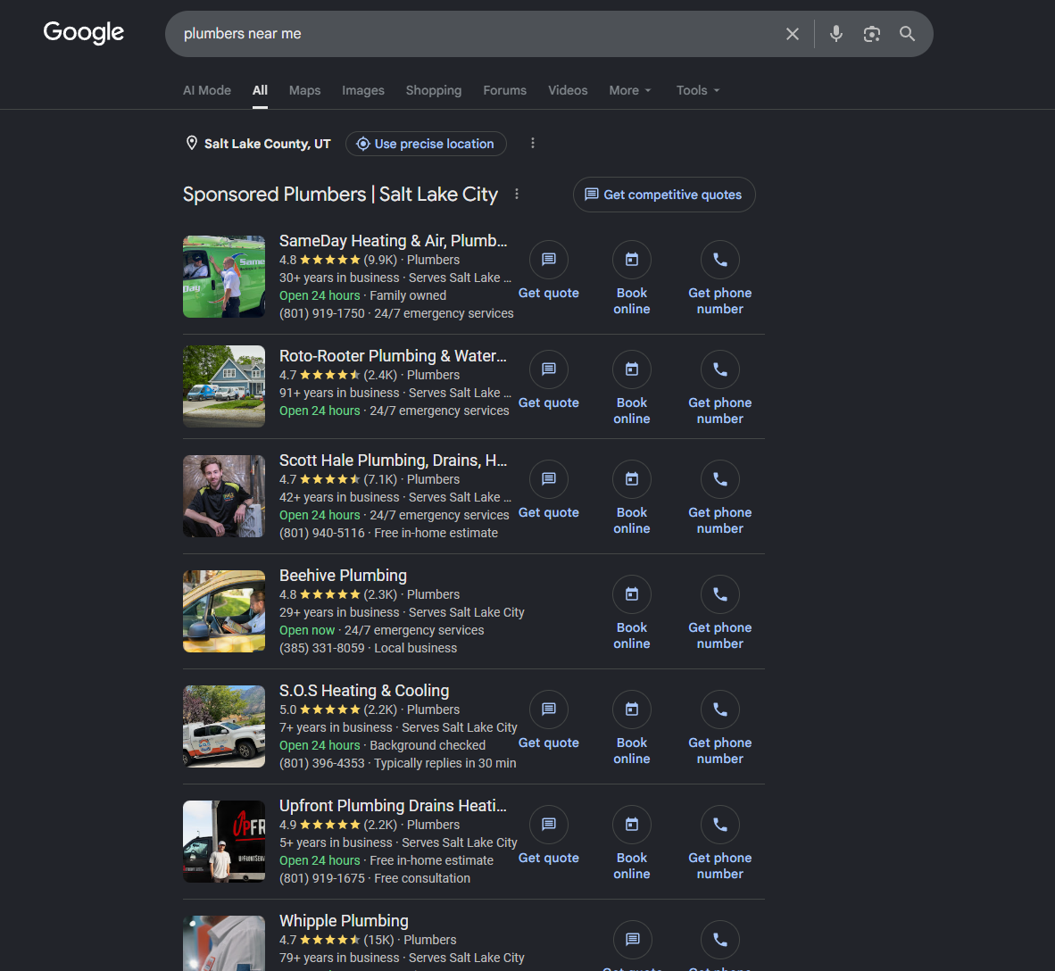
Task: Click phone icon for S.O.S Heating & Cooling
Action: pyautogui.click(x=720, y=710)
